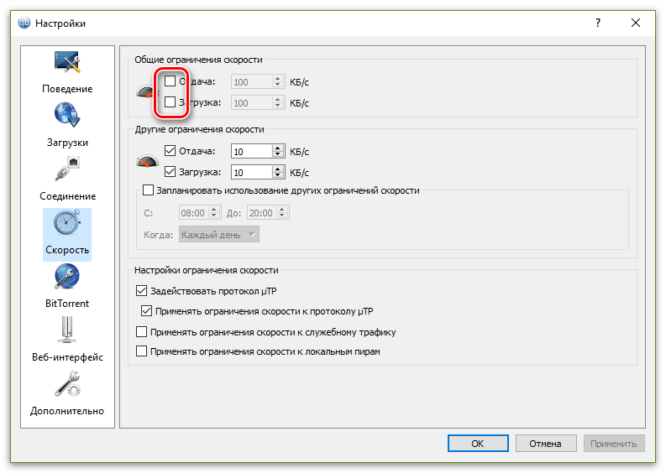Click down arrow on 20:00 time field
The image size is (666, 473).
pos(282,216)
